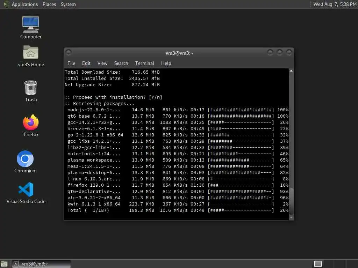The height and width of the screenshot is (268, 358).
Task: Click the plasma-desktop-6 package row
Action: 178,173
